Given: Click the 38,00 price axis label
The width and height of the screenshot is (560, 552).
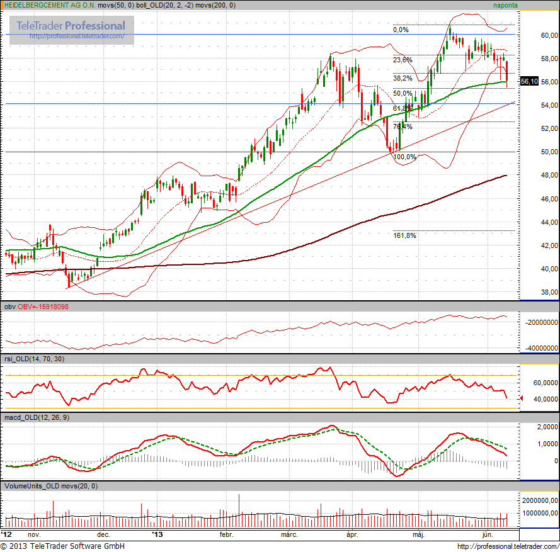Looking at the screenshot, I should (549, 292).
